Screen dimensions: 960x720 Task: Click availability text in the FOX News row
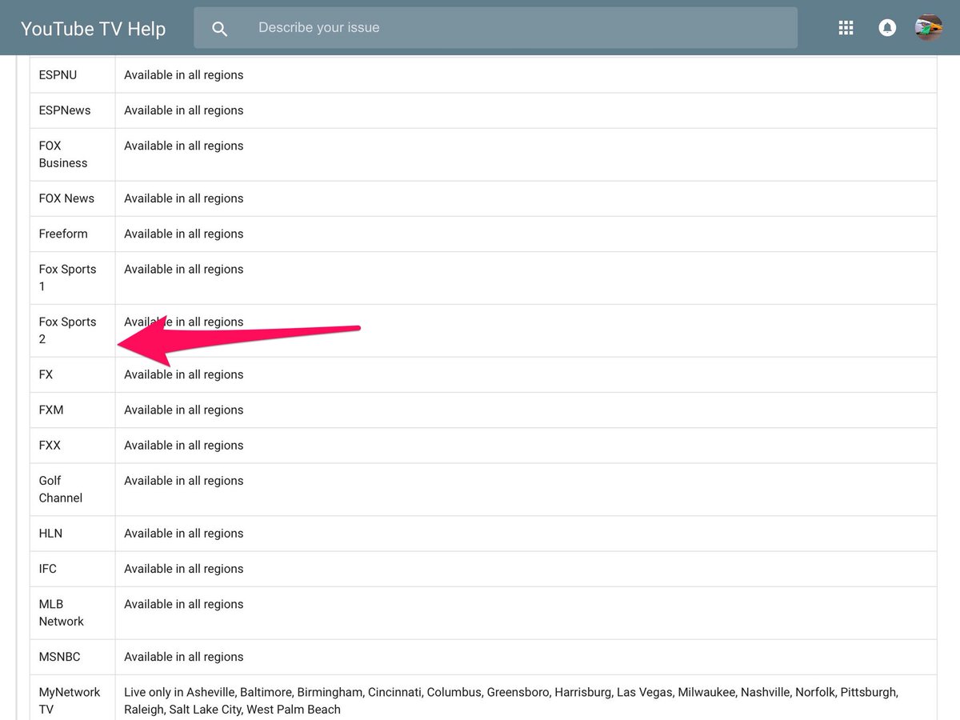click(x=184, y=198)
